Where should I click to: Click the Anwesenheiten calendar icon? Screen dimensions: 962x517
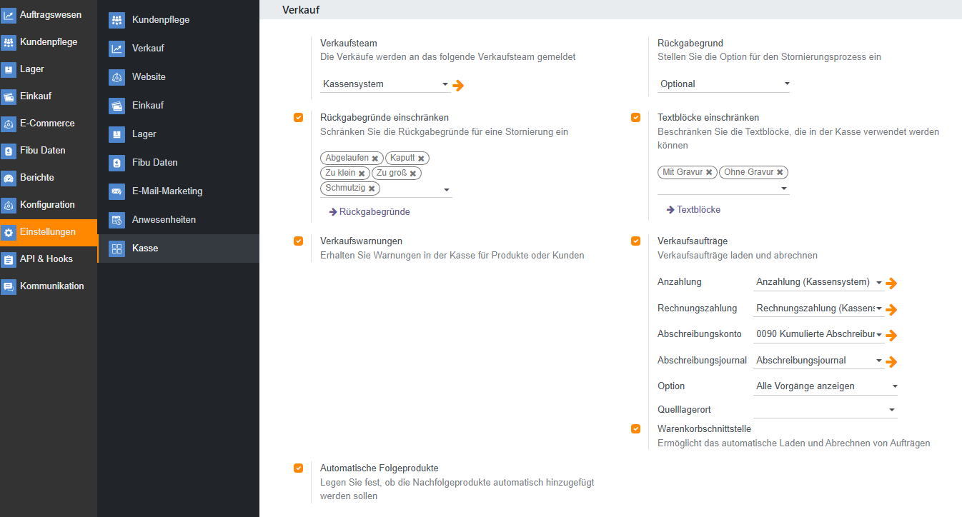[116, 220]
